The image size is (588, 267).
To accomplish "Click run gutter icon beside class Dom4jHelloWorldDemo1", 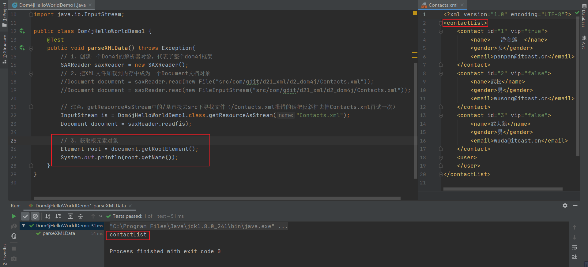I will click(22, 31).
